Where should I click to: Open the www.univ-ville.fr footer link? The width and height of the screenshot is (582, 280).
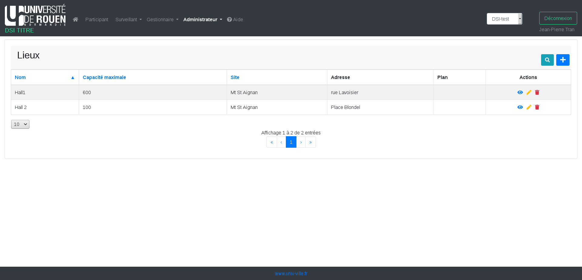[291, 274]
